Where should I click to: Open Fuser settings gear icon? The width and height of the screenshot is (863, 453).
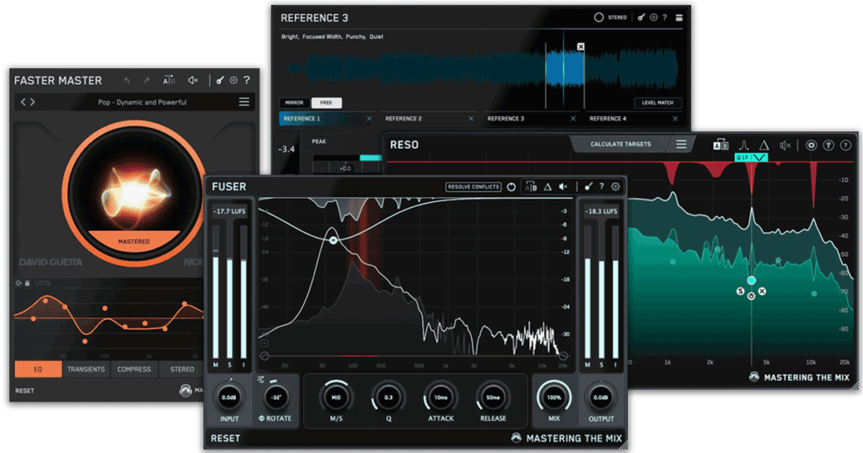pos(615,187)
